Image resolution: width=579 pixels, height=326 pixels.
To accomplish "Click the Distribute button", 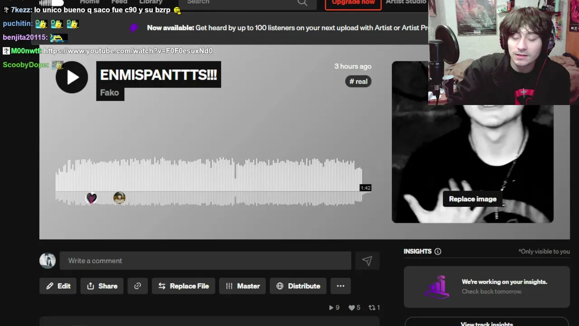I will (298, 286).
